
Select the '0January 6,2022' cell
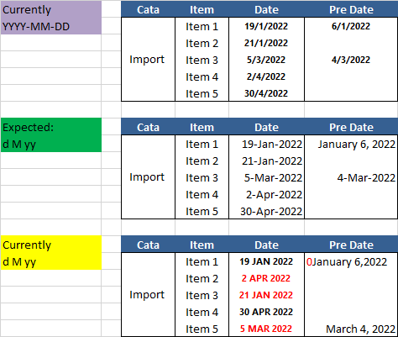pyautogui.click(x=351, y=261)
